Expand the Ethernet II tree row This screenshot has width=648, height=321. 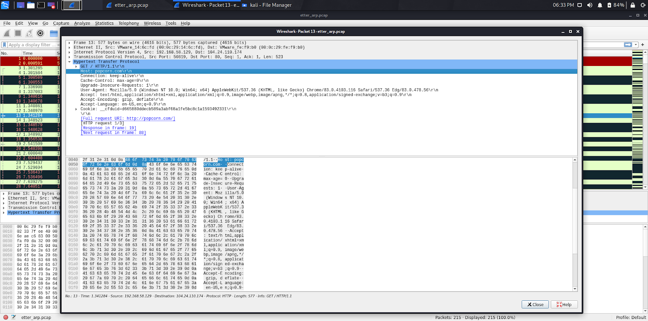70,47
